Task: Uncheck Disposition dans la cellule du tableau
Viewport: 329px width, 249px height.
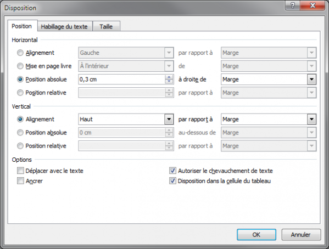Action: click(172, 180)
